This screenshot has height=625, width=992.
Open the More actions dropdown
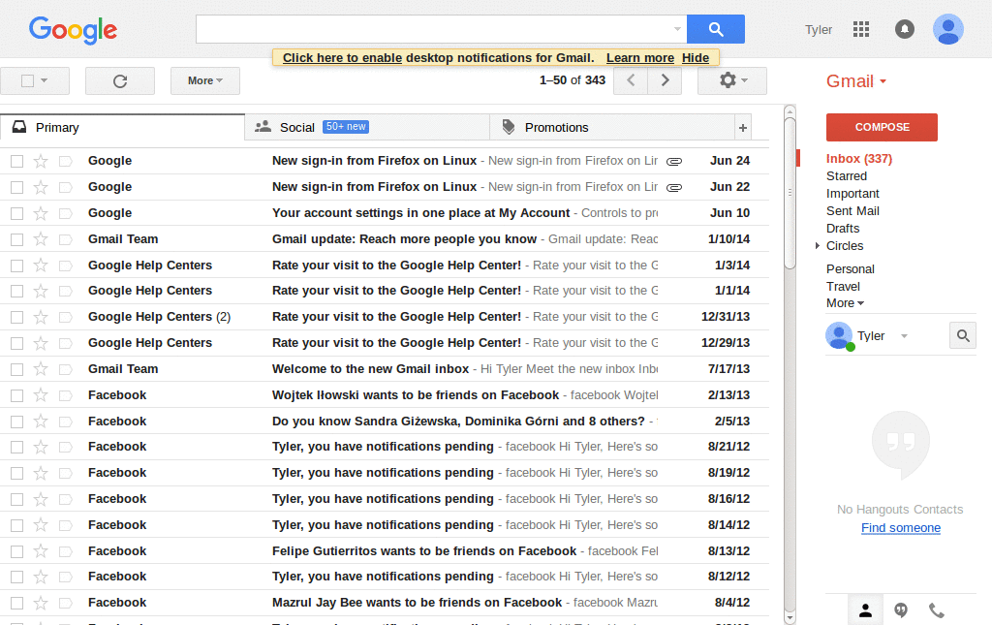tap(205, 81)
